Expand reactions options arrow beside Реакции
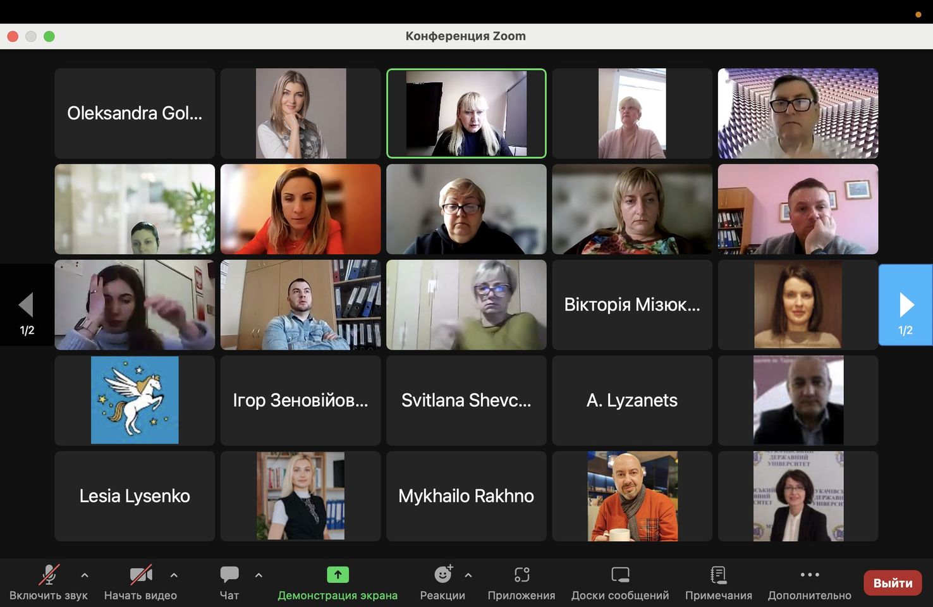The width and height of the screenshot is (933, 607). click(x=468, y=575)
